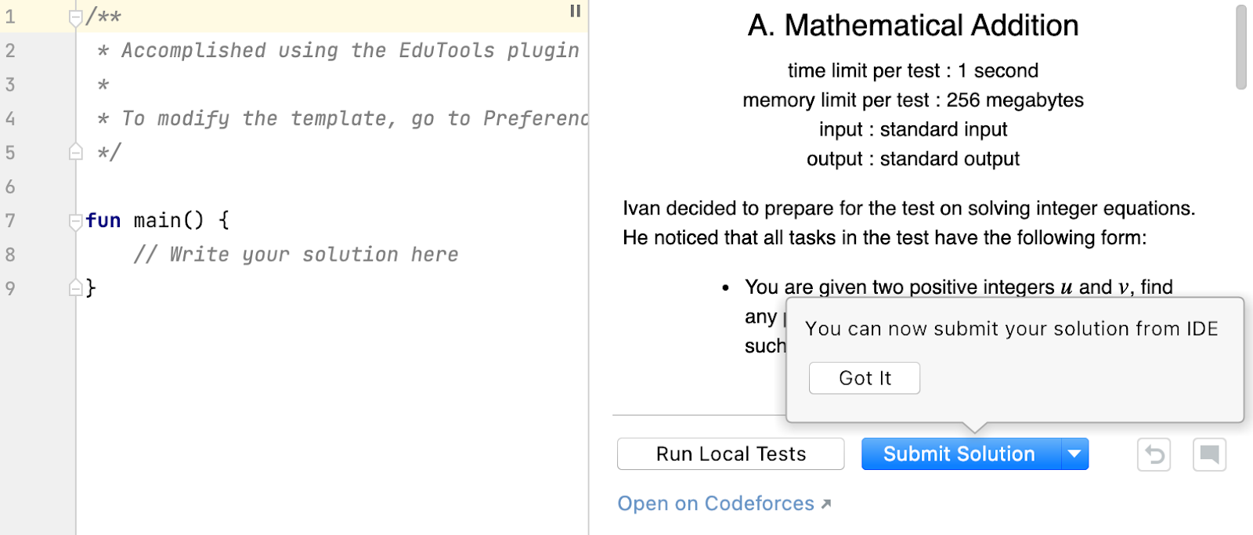Click the comment end fold marker on line 5
The height and width of the screenshot is (535, 1253).
point(76,152)
